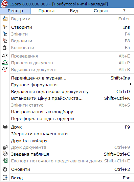Image resolution: width=134 pixels, height=182 pixels.
Task: Click the delete icon beside Видалити
Action: click(5, 41)
